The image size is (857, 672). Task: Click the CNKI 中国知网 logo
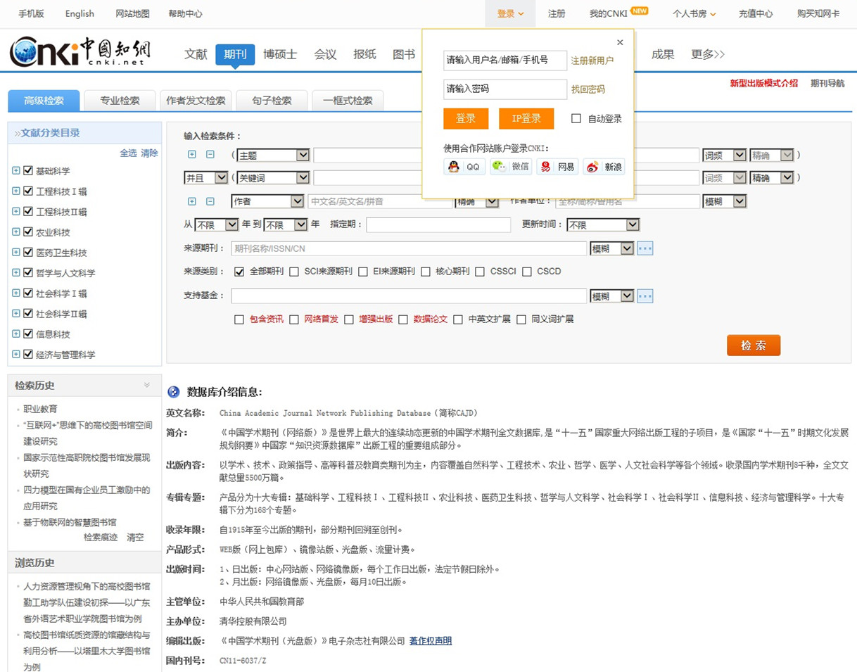(x=80, y=51)
